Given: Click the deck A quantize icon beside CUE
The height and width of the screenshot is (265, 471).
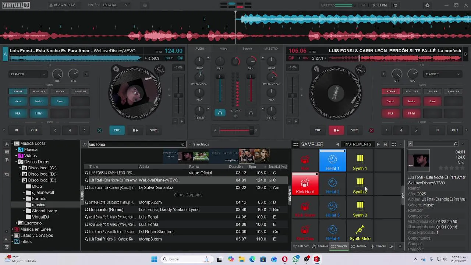Looking at the screenshot, I should pyautogui.click(x=99, y=130).
